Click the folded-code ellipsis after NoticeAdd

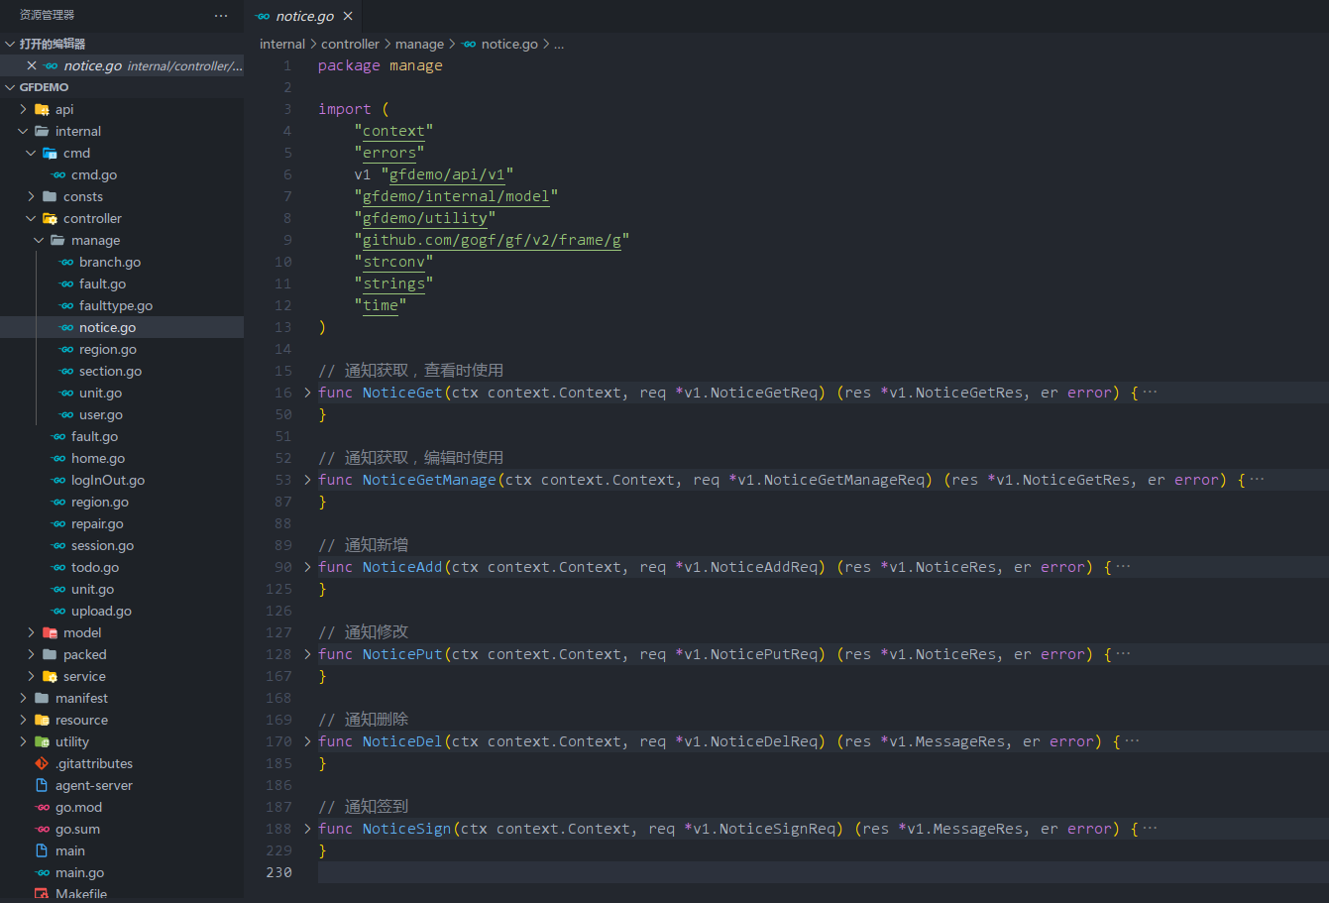[1123, 567]
